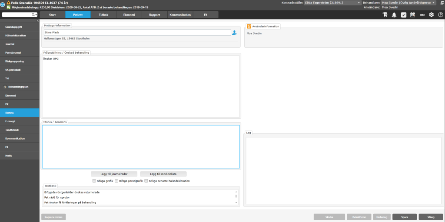
Task: Open the FK top tab
Action: click(206, 15)
